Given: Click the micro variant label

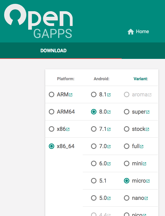Looking at the screenshot, I should [139, 181].
